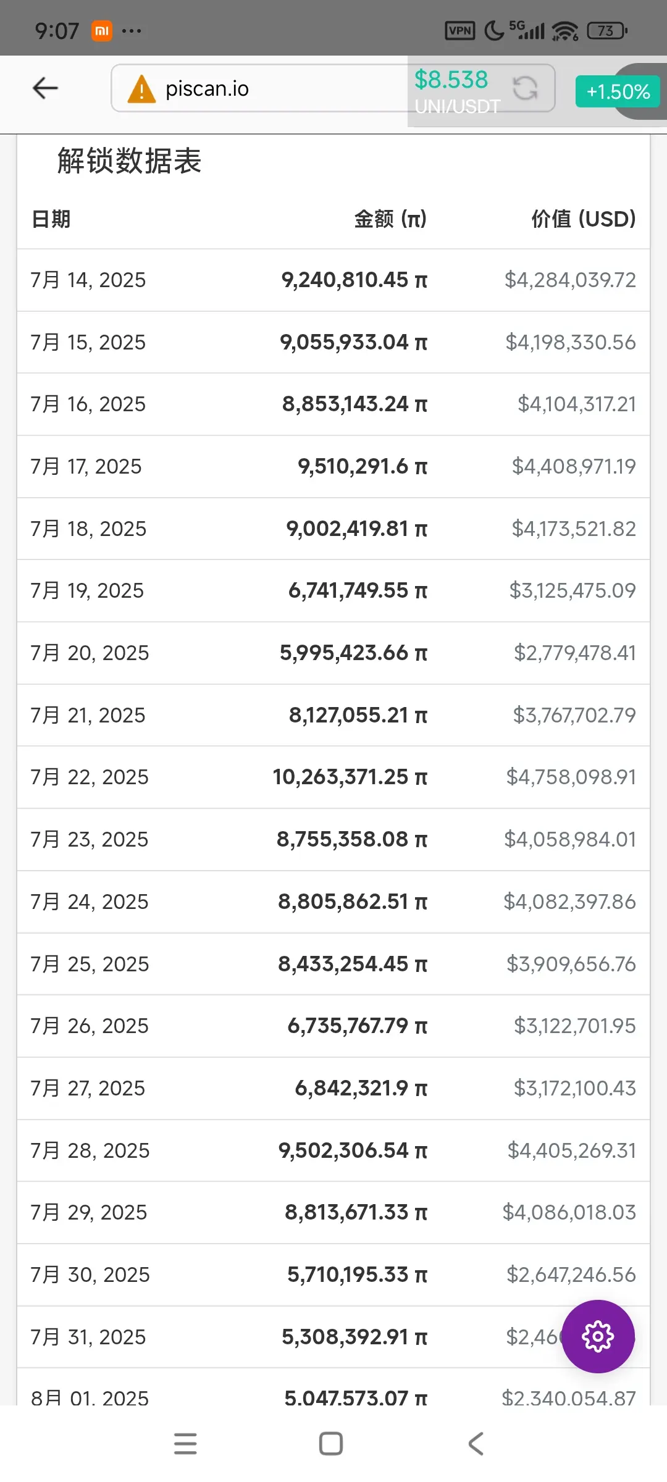Click the piscan.io address bar
This screenshot has height=1482, width=667.
(259, 88)
